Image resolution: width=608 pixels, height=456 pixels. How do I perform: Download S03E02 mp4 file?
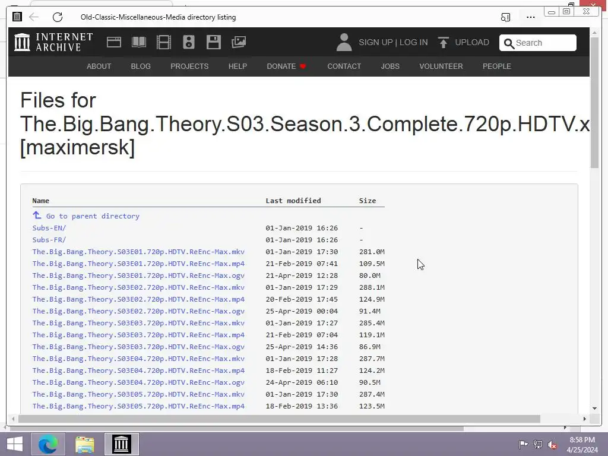(x=138, y=299)
